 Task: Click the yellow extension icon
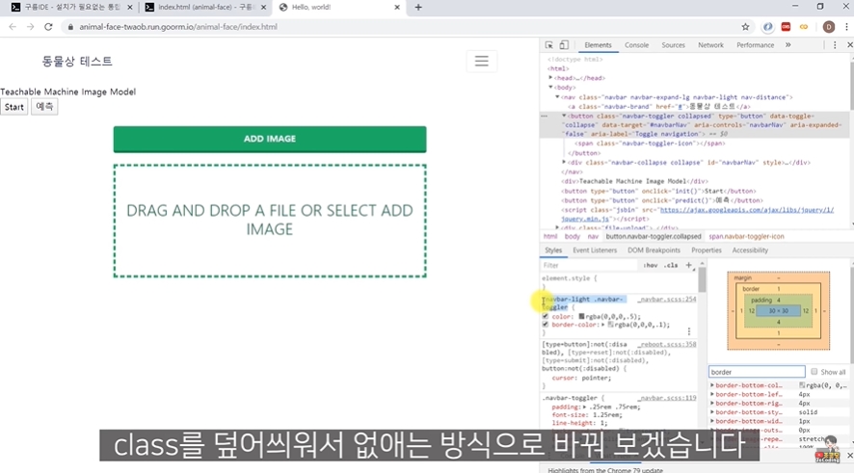[804, 27]
